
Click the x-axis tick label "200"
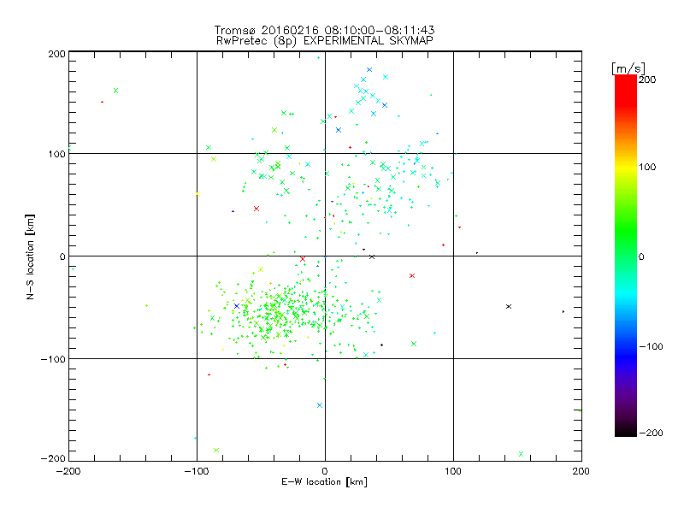(x=581, y=471)
